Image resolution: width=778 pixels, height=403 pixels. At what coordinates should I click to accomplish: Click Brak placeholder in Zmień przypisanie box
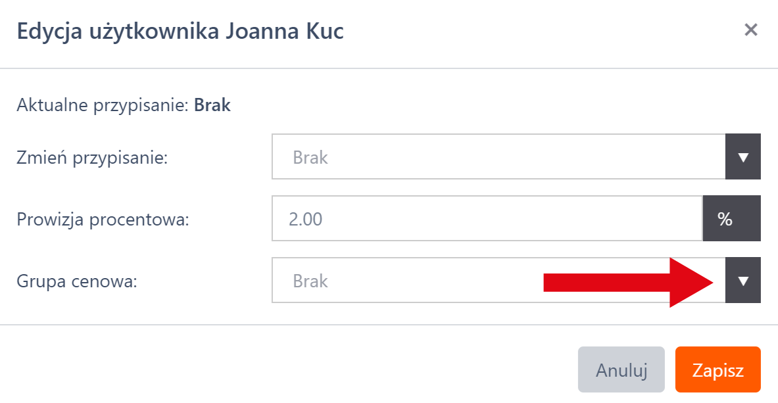tap(310, 158)
